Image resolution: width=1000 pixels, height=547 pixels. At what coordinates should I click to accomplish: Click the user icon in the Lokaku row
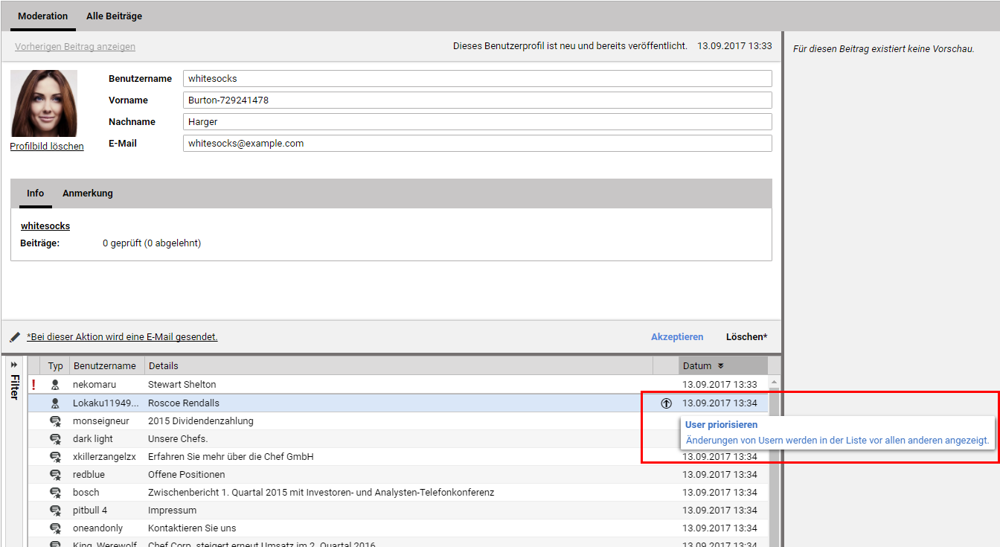pos(55,403)
